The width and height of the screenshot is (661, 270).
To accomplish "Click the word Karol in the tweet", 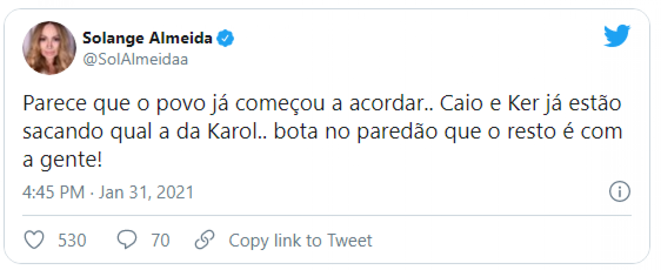I will [x=233, y=131].
